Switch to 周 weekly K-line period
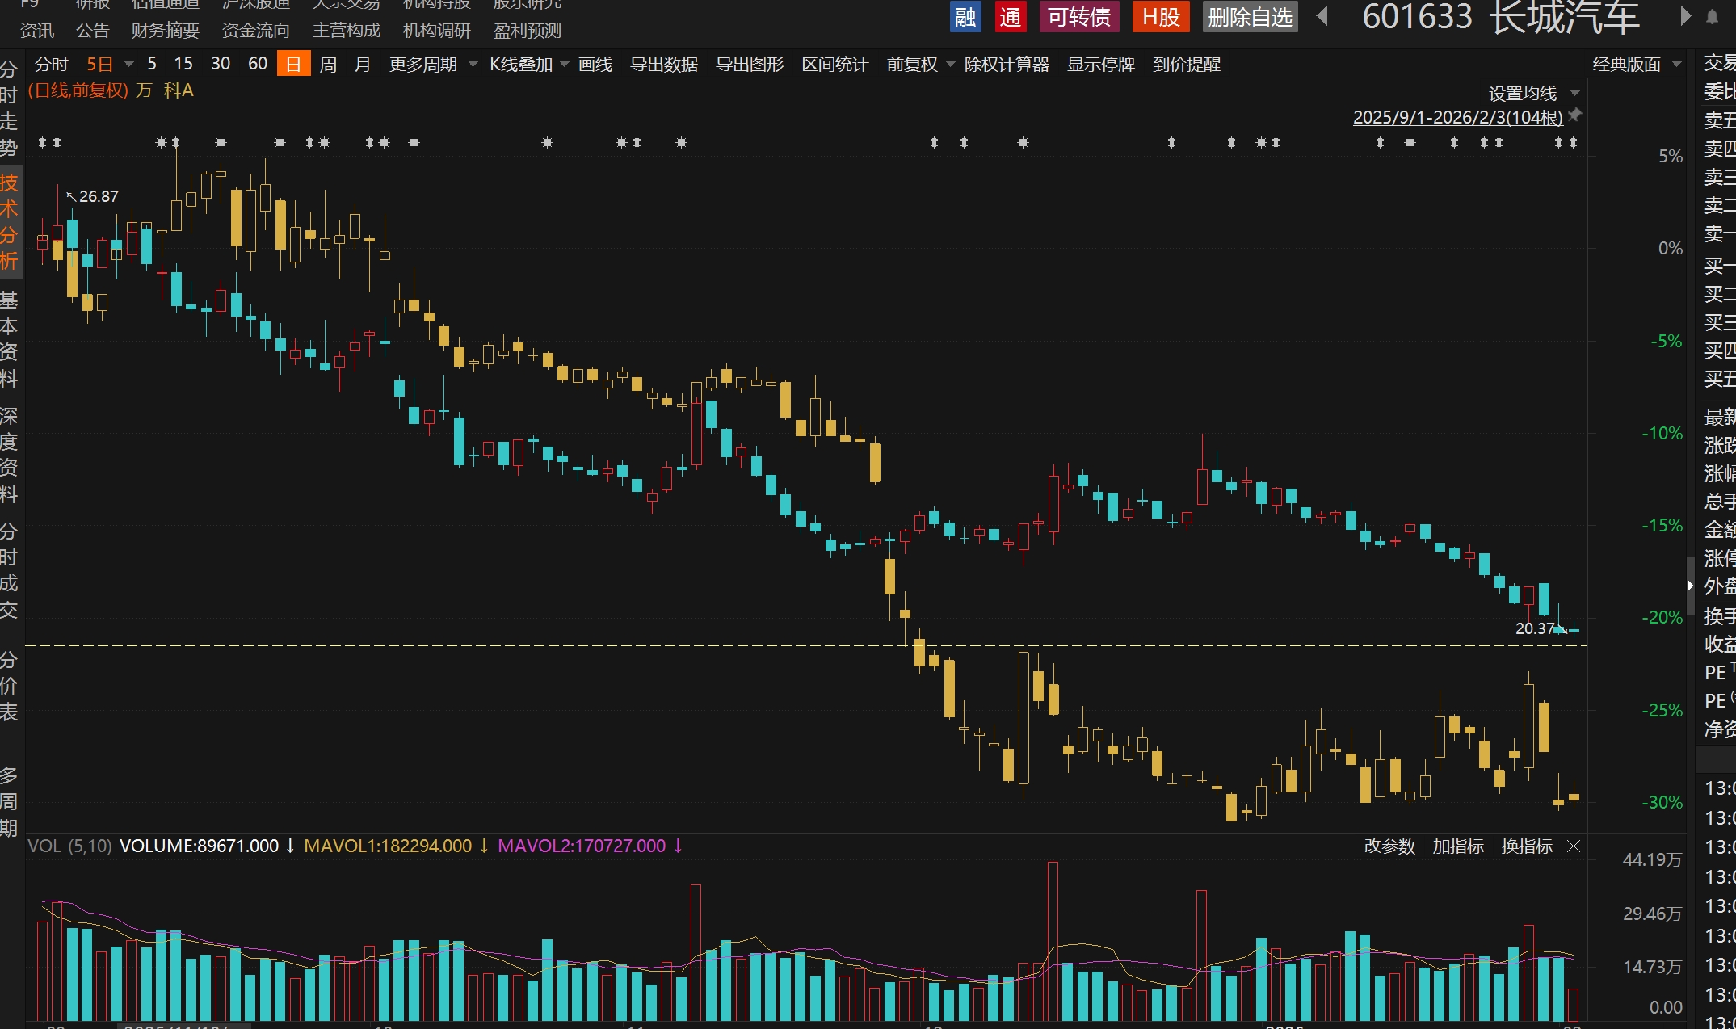 328,65
